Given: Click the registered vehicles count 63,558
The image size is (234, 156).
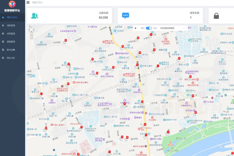Looking at the screenshot, I should point(103,18).
